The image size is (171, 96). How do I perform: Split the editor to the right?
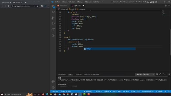tap(166, 6)
